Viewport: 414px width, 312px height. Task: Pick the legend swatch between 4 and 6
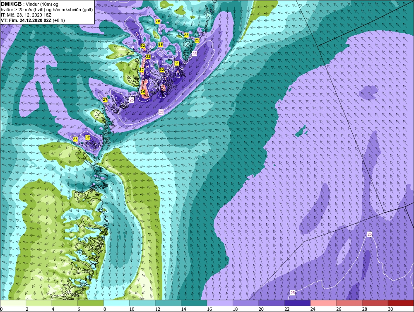point(65,303)
